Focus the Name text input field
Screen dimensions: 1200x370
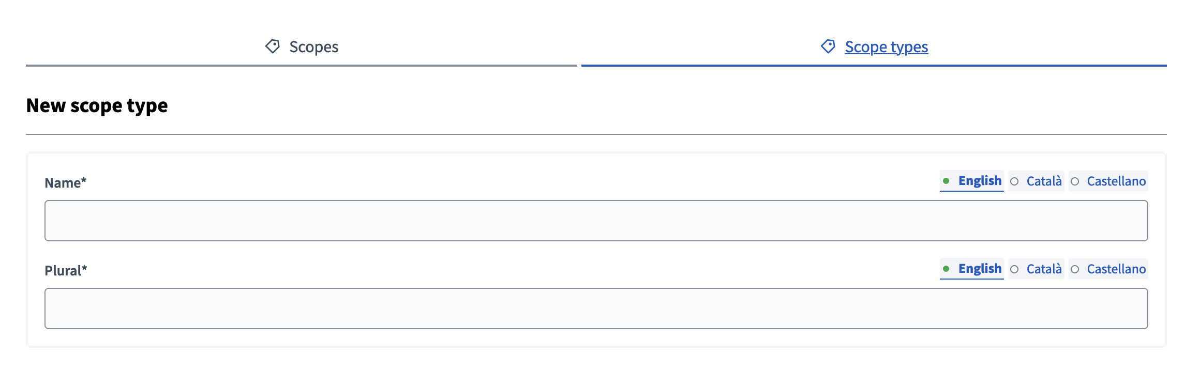coord(596,221)
